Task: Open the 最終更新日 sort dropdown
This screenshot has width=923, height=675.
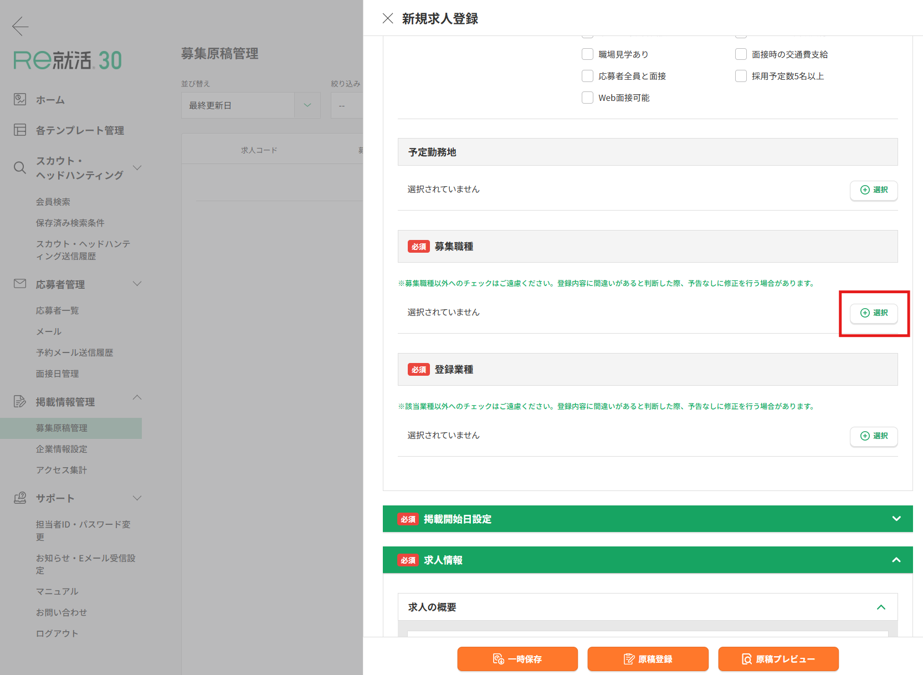Action: (251, 105)
